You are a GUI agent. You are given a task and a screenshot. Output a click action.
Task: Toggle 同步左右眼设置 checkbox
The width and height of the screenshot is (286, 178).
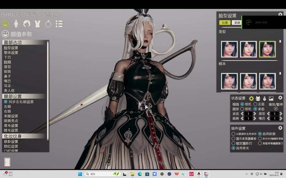6,102
